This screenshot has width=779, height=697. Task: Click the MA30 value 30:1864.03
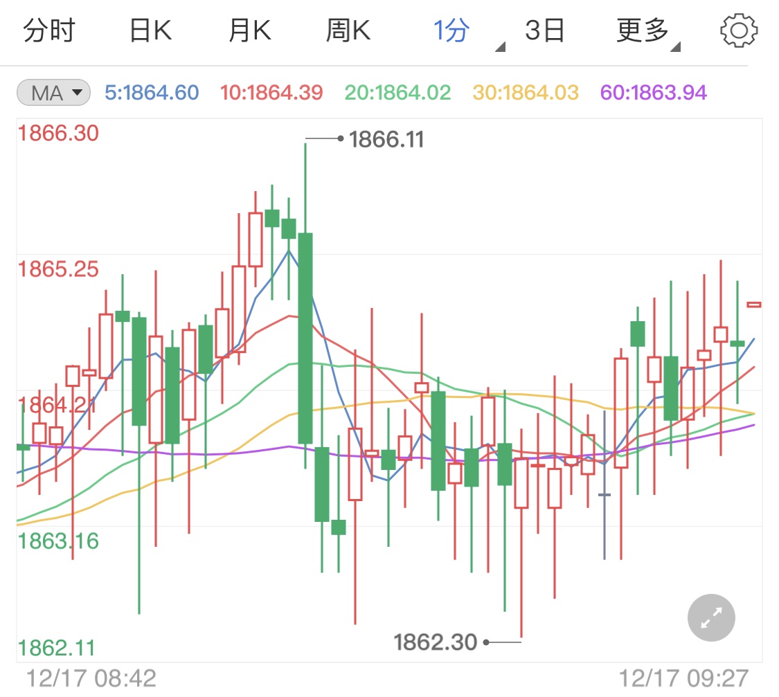coord(526,92)
